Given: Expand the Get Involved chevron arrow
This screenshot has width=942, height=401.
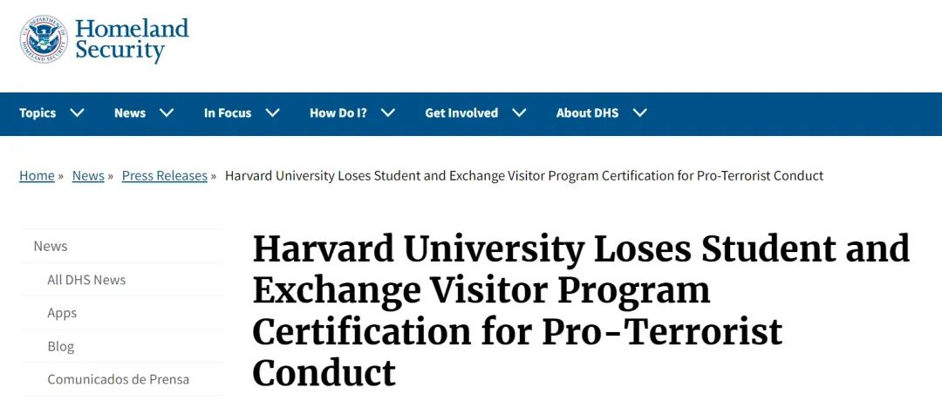Looking at the screenshot, I should [x=519, y=112].
